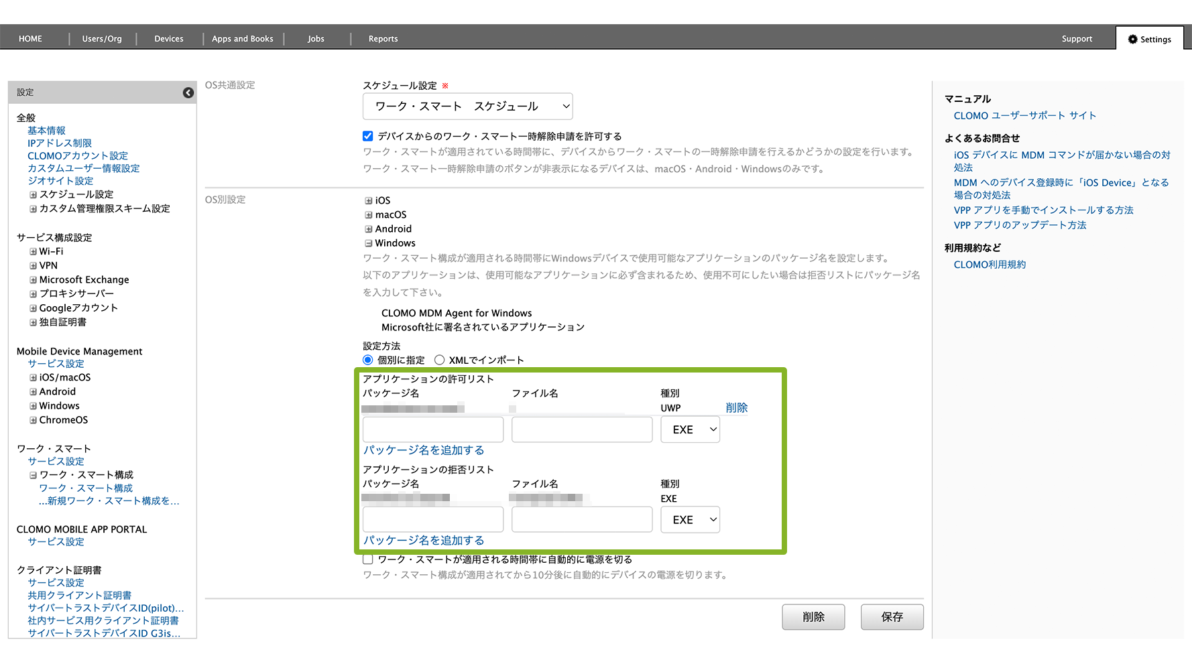Image resolution: width=1192 pixels, height=670 pixels.
Task: Open Settings tab with gear icon
Action: (1149, 39)
